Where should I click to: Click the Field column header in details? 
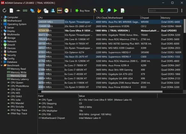58,96
